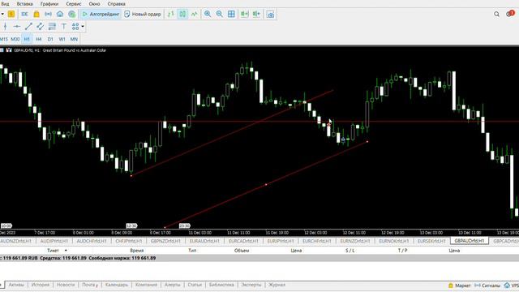
Task: Open the Окно menu
Action: click(x=94, y=4)
